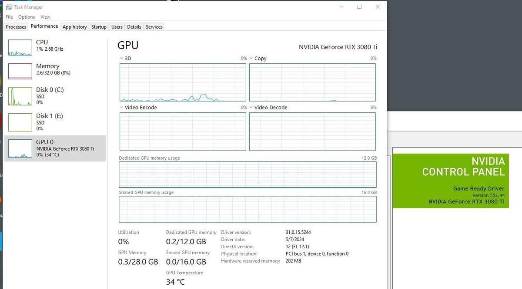Select the CPU usage graph thumbnail
522x289 pixels.
pos(20,47)
